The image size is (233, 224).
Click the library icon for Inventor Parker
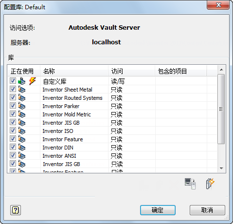[x=22, y=106]
